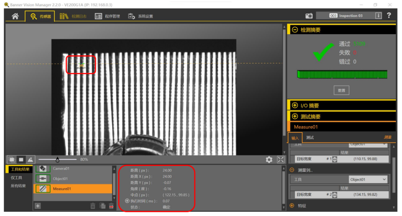Toggle the solid square display button

click(x=21, y=159)
